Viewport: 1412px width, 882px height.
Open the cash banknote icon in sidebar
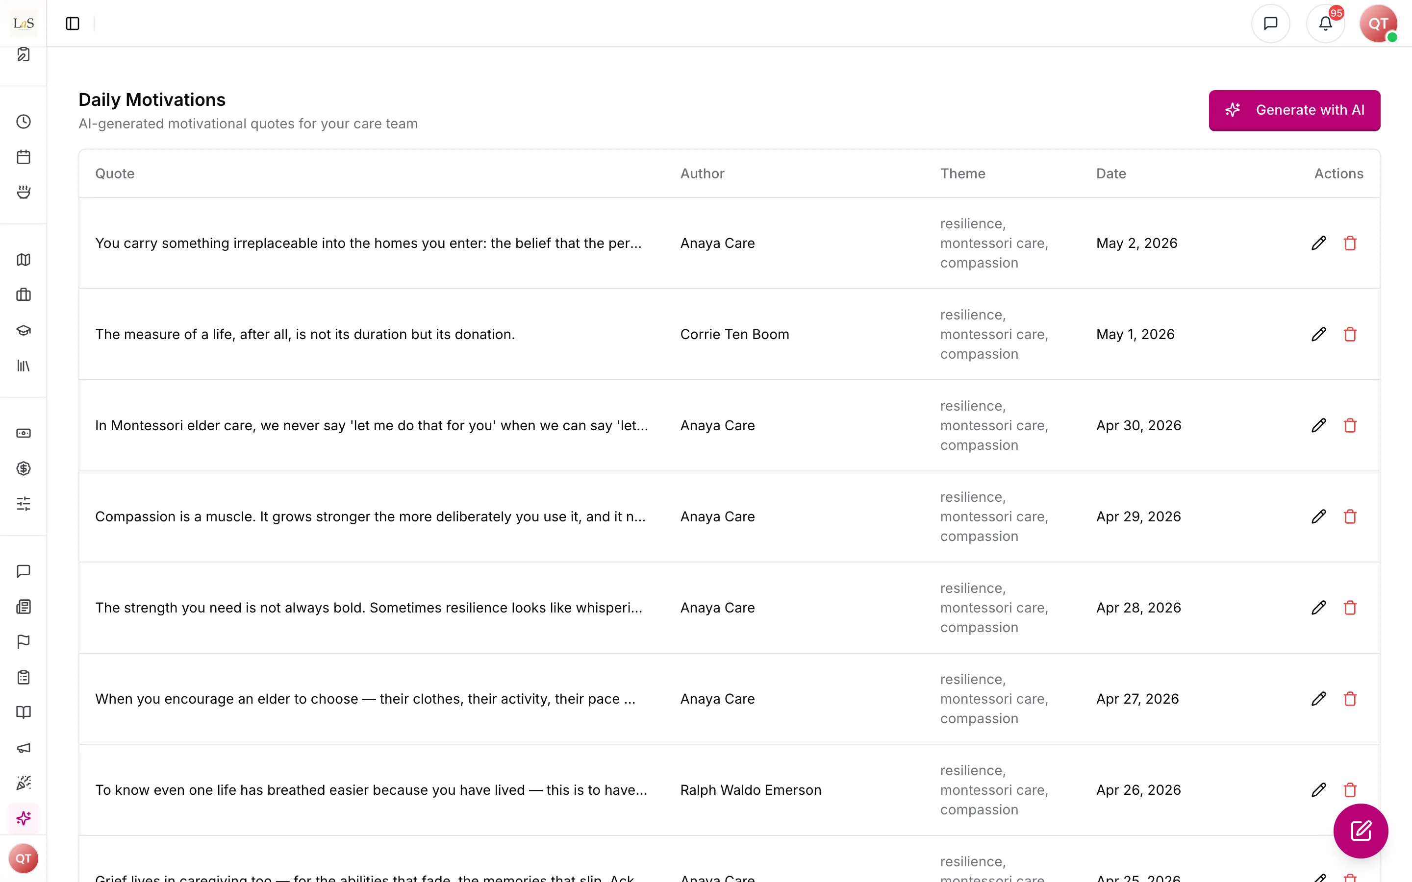coord(24,433)
